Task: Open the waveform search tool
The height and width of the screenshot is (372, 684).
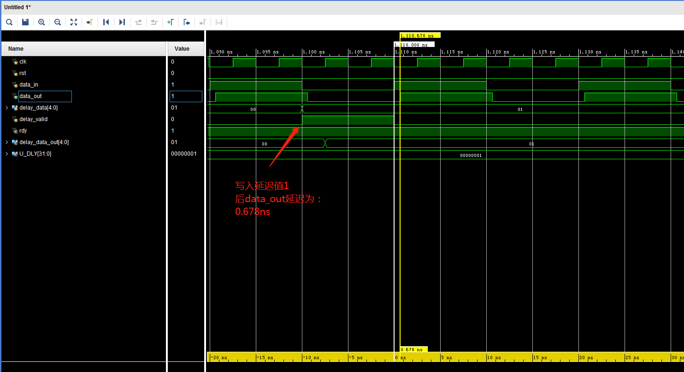Action: tap(9, 22)
